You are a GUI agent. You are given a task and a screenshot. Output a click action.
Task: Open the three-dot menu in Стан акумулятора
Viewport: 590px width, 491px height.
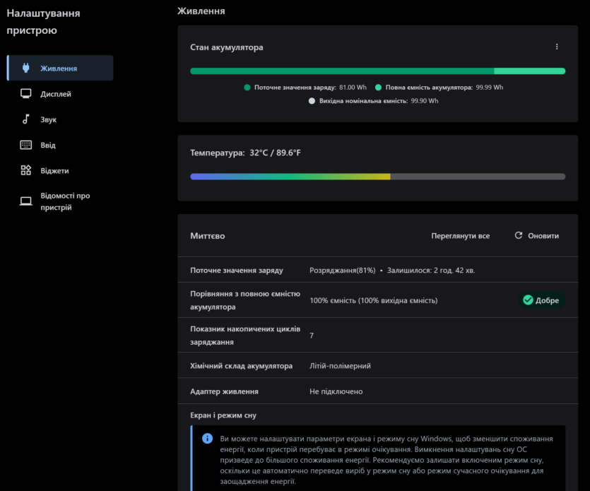pos(557,47)
